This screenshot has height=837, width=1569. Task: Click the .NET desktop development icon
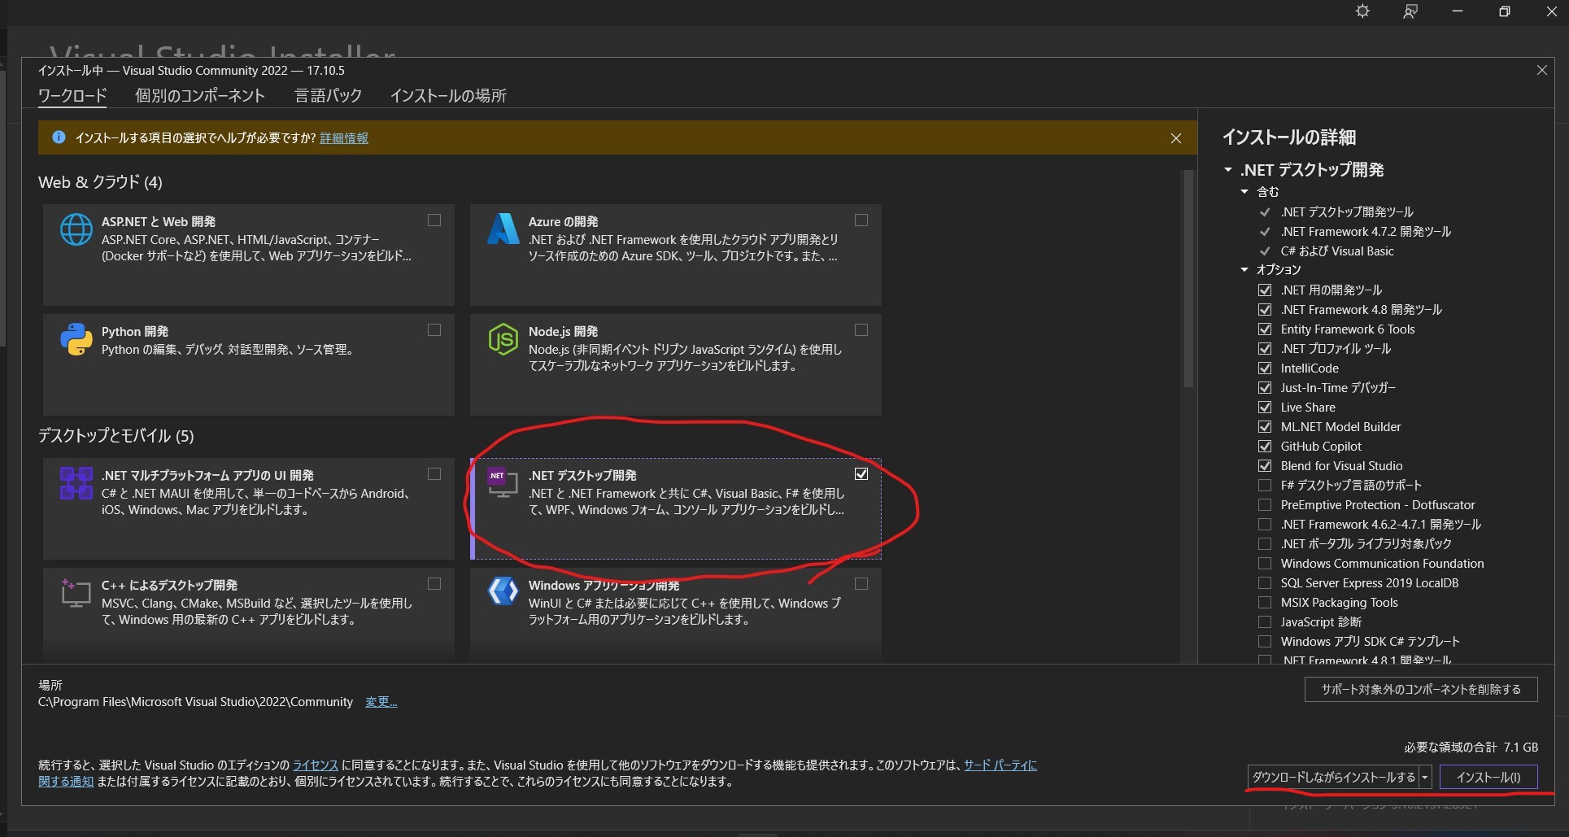click(502, 482)
